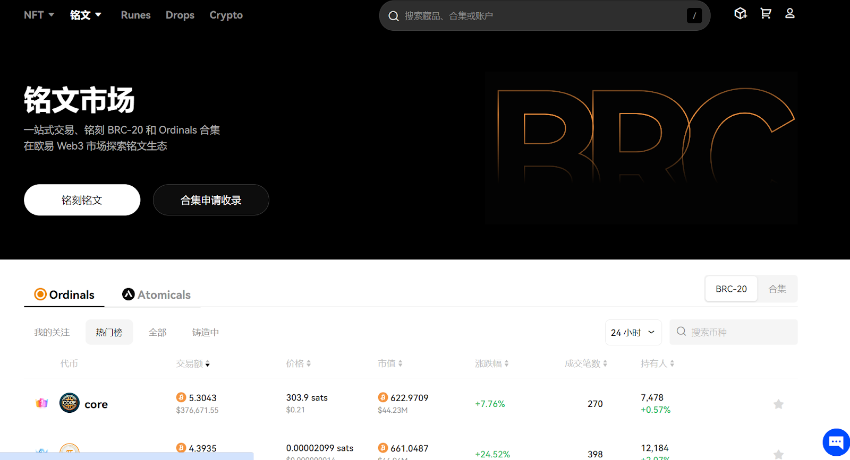Click the slash shortcut key badge
The width and height of the screenshot is (850, 460).
coord(694,16)
